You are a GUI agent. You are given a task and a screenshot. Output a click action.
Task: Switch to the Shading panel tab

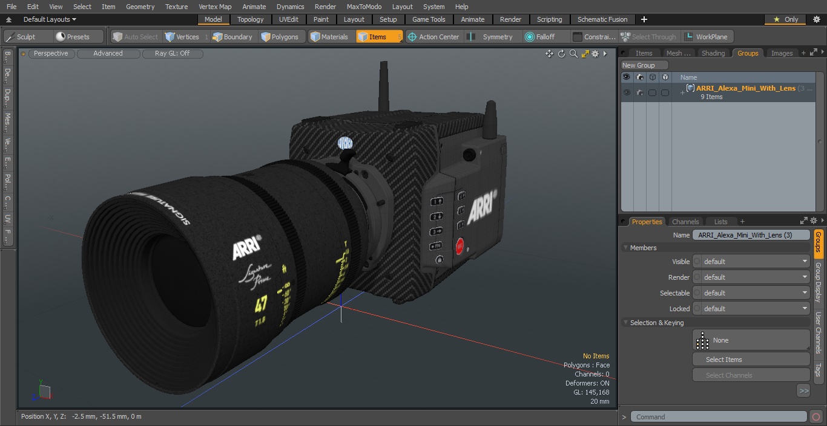point(713,53)
